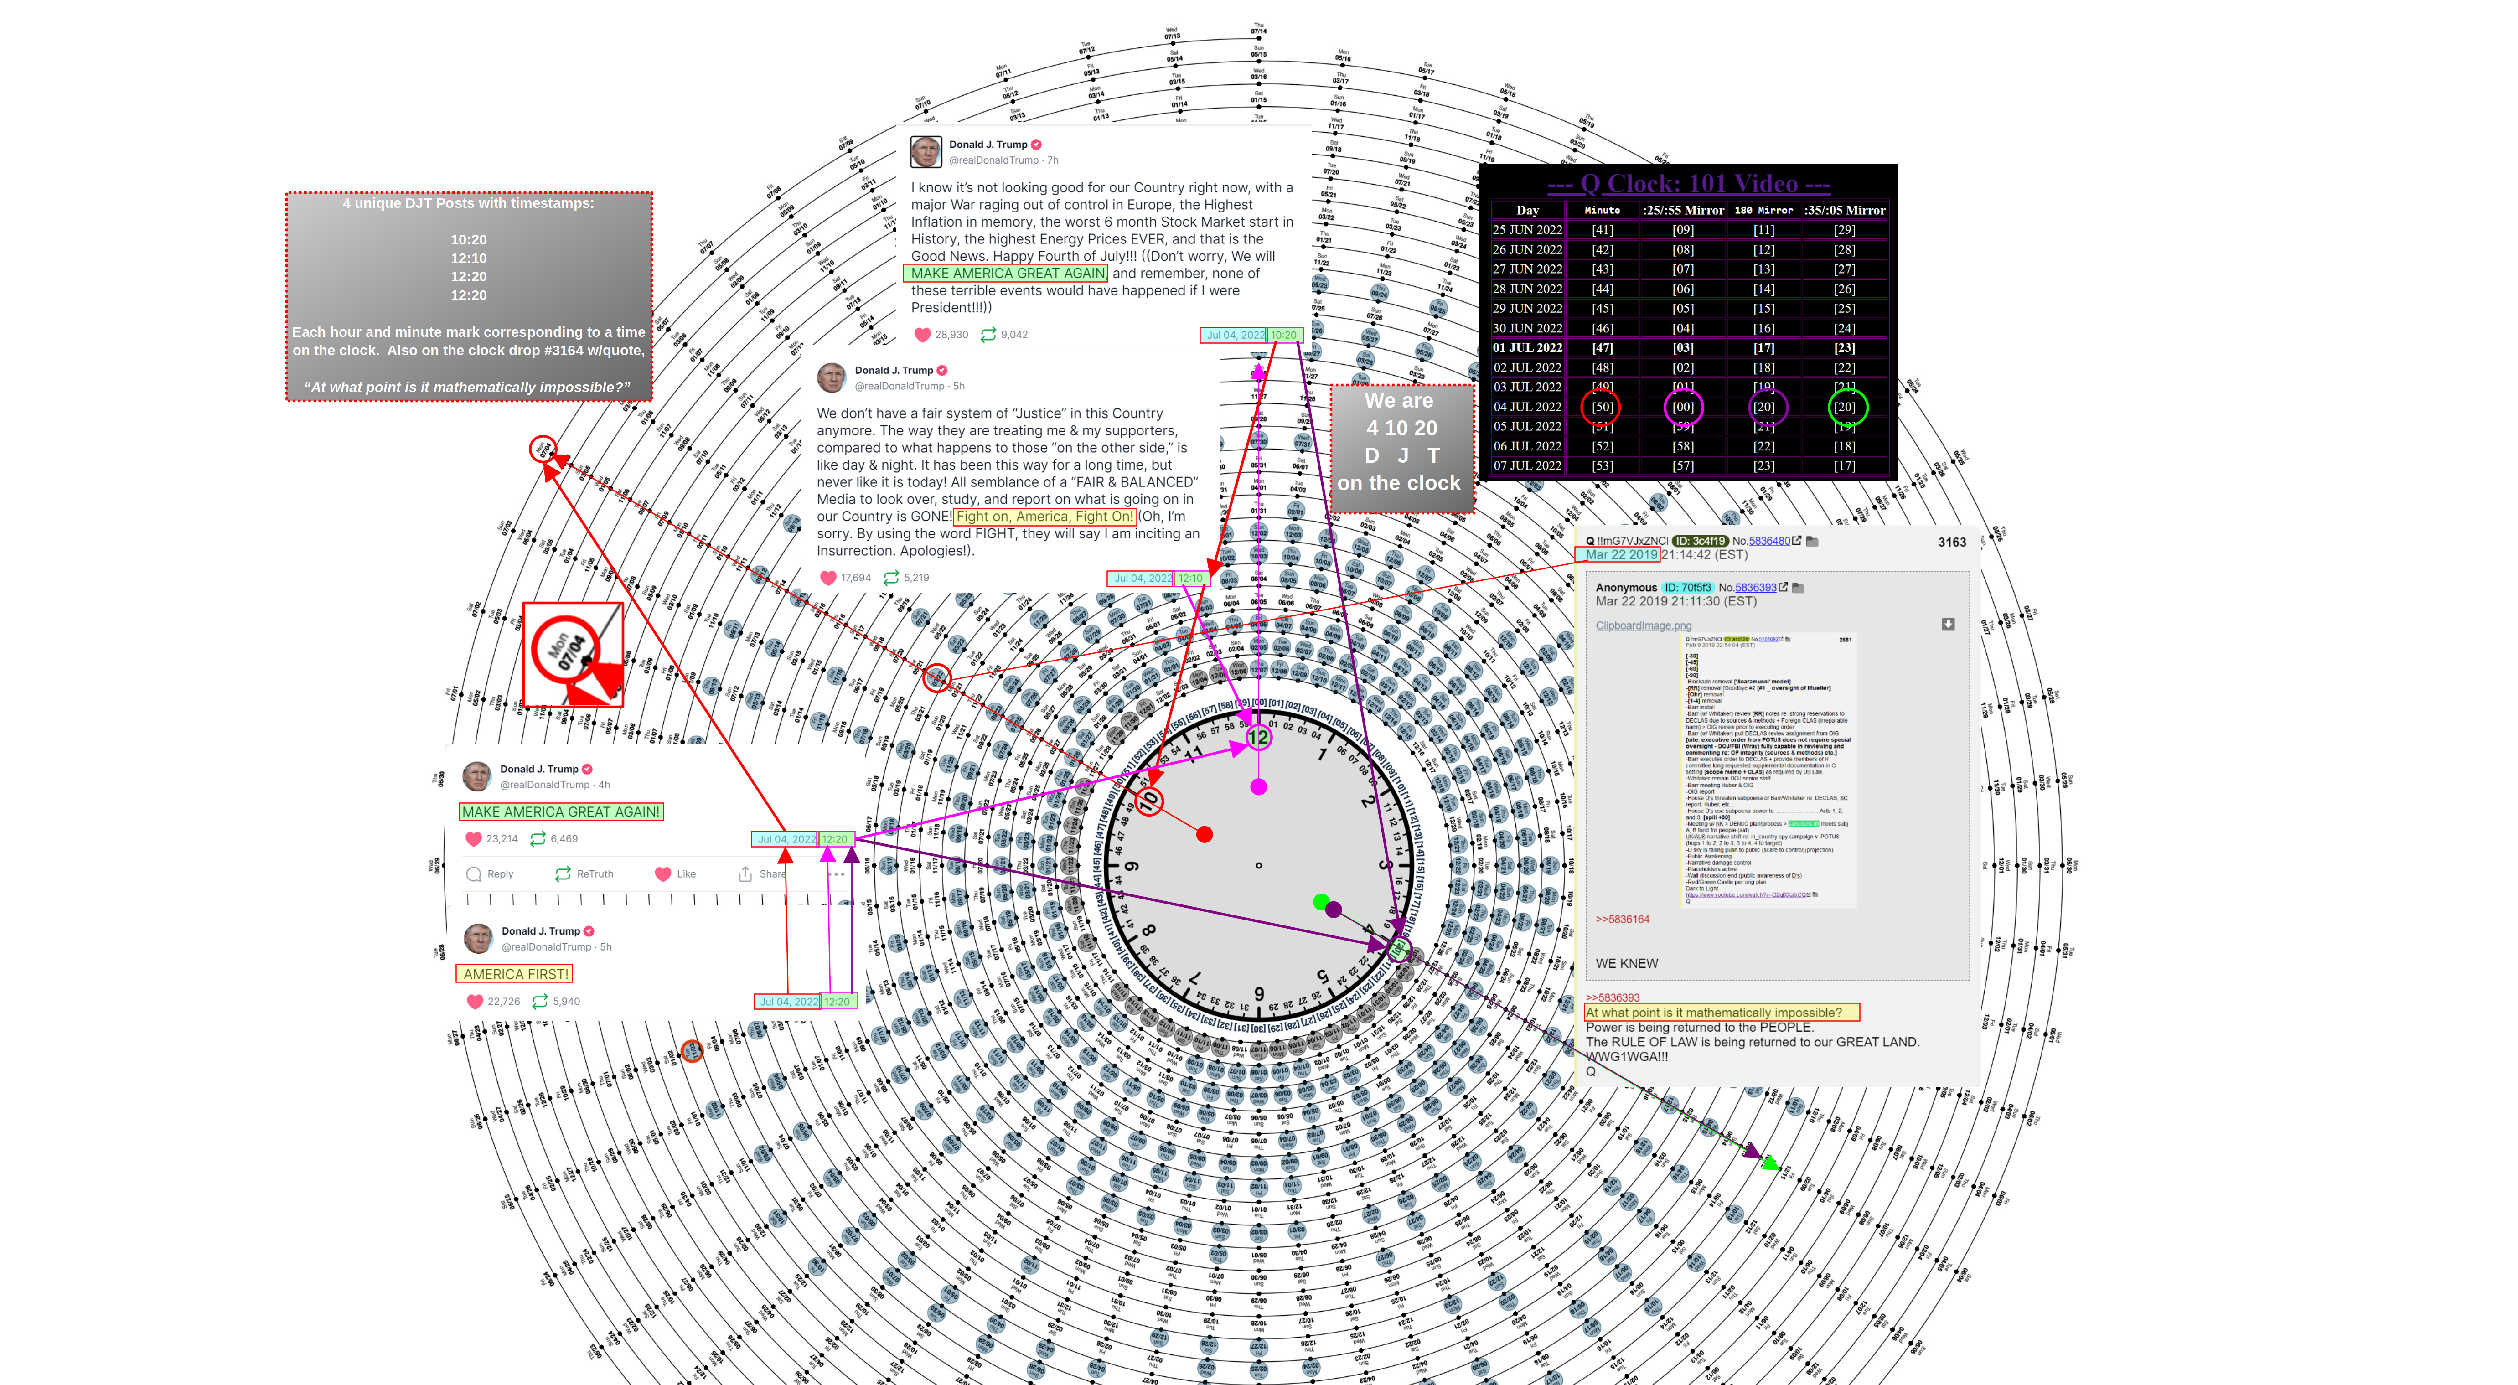This screenshot has height=1385, width=2518.
Task: Follow the >>5836164 reply link
Action: pos(1623,920)
